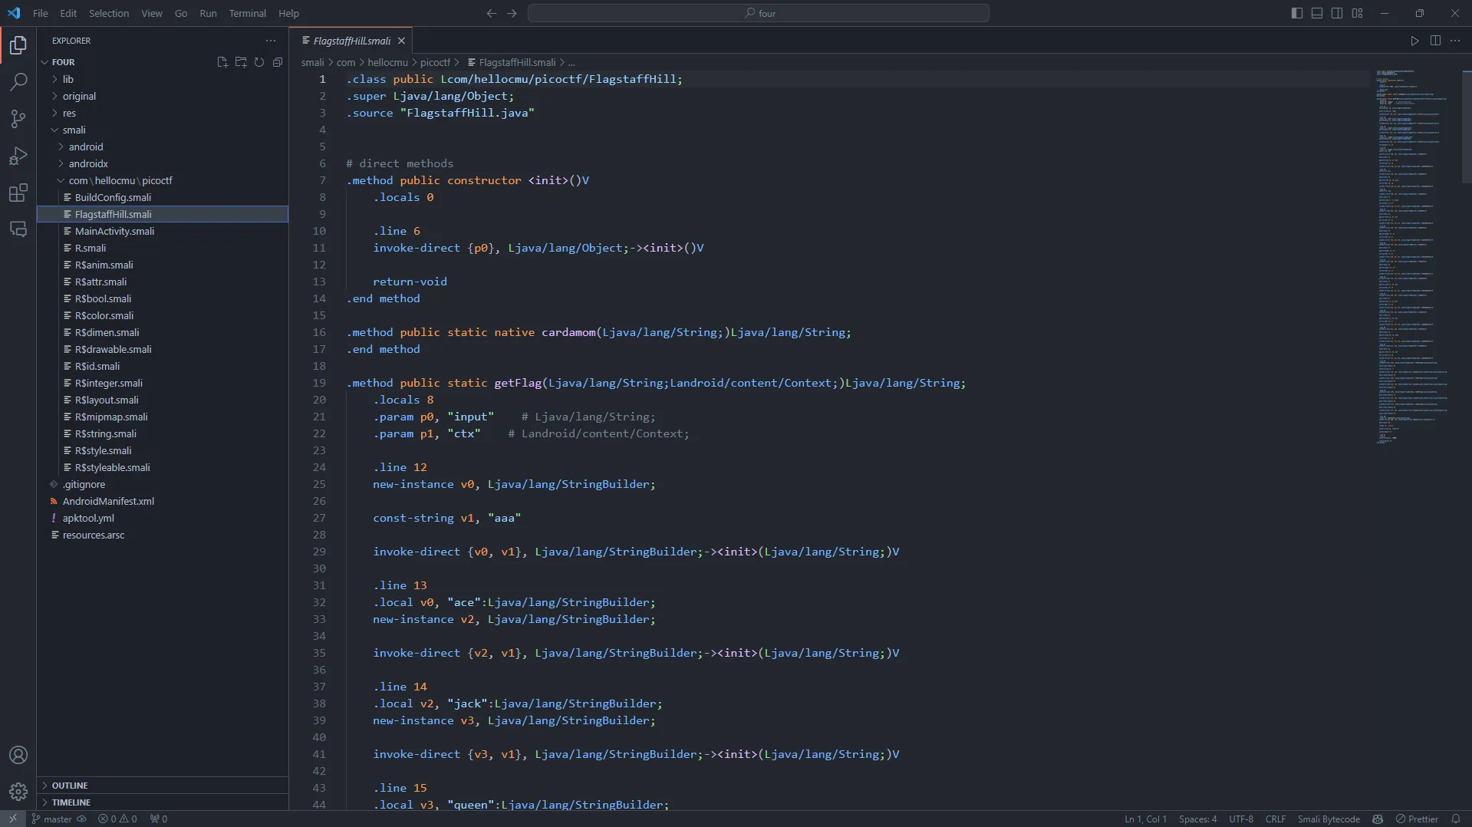Expand the res folder
The width and height of the screenshot is (1472, 827).
163,113
